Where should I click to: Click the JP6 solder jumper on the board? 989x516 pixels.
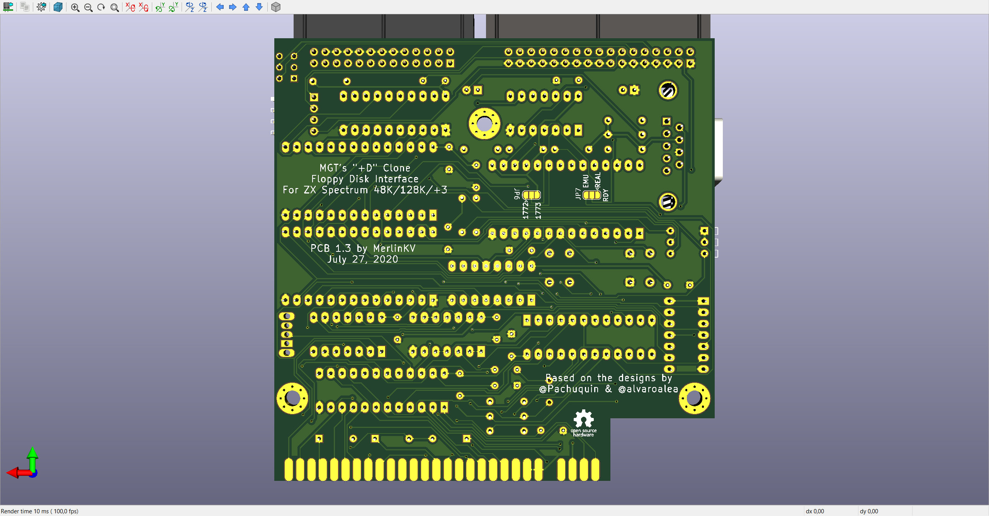tap(532, 195)
